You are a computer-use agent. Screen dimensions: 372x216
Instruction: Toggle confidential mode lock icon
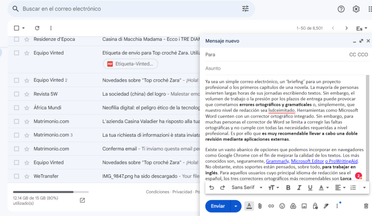pyautogui.click(x=315, y=206)
